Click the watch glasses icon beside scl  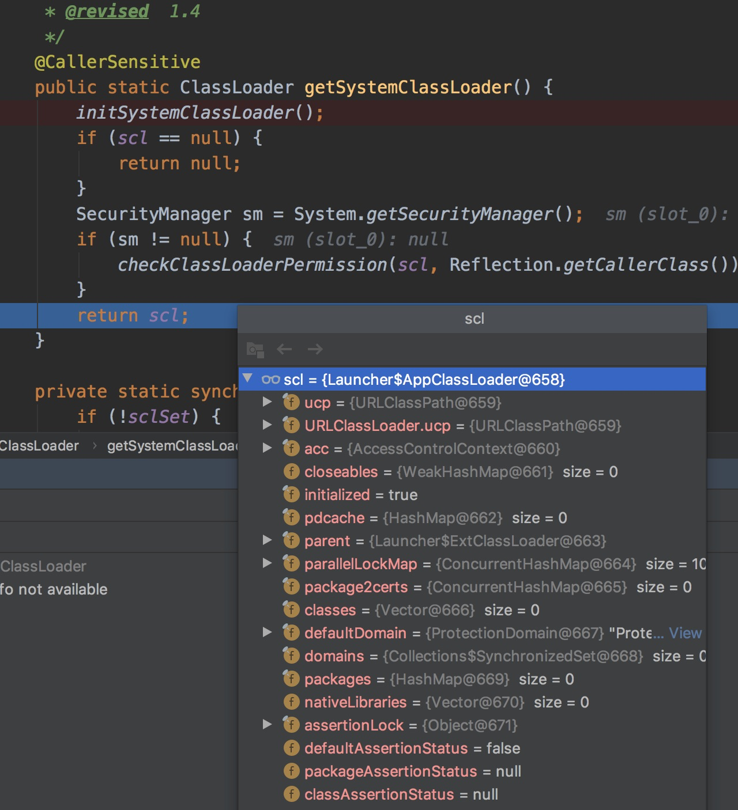(x=270, y=380)
